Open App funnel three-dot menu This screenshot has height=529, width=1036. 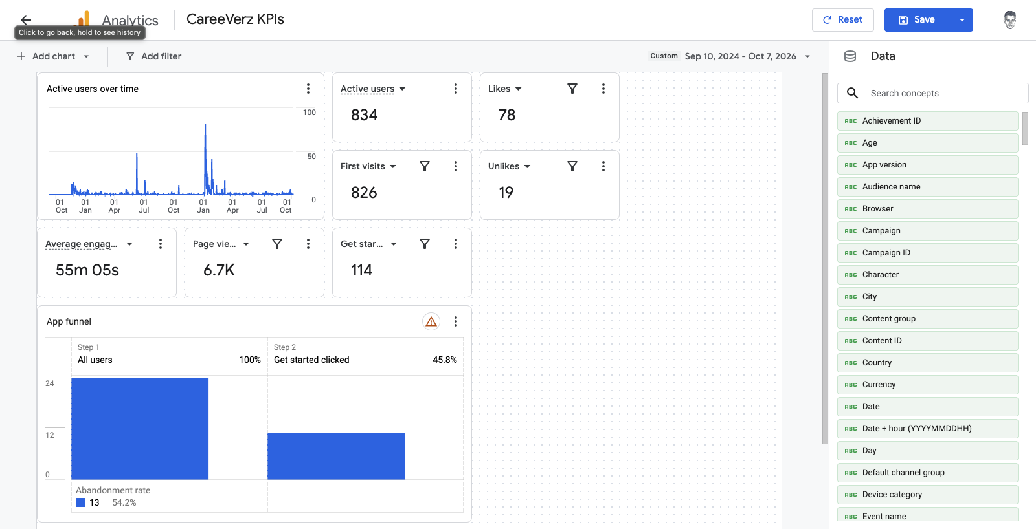click(x=456, y=321)
